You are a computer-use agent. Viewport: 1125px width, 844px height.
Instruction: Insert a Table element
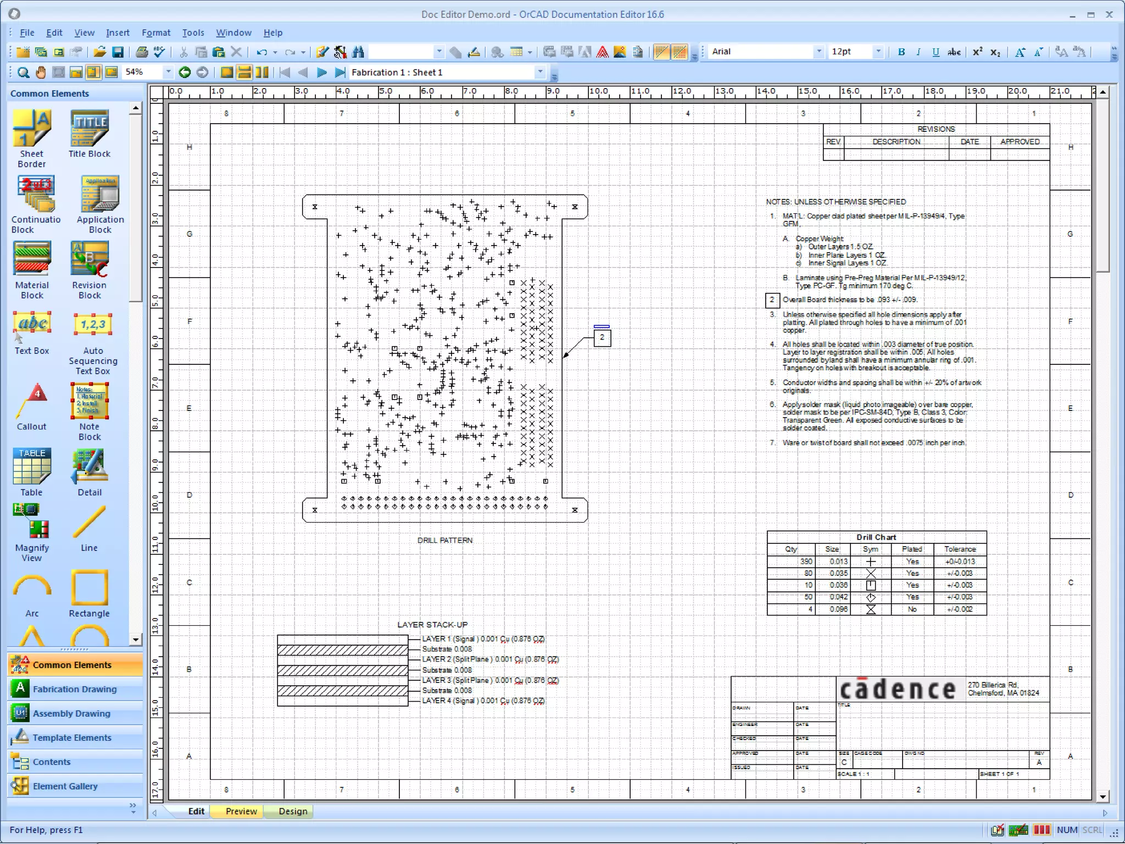(x=32, y=472)
